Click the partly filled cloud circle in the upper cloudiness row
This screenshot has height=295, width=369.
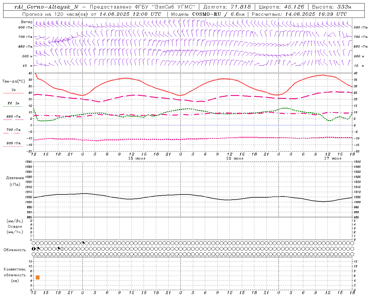coord(83,243)
